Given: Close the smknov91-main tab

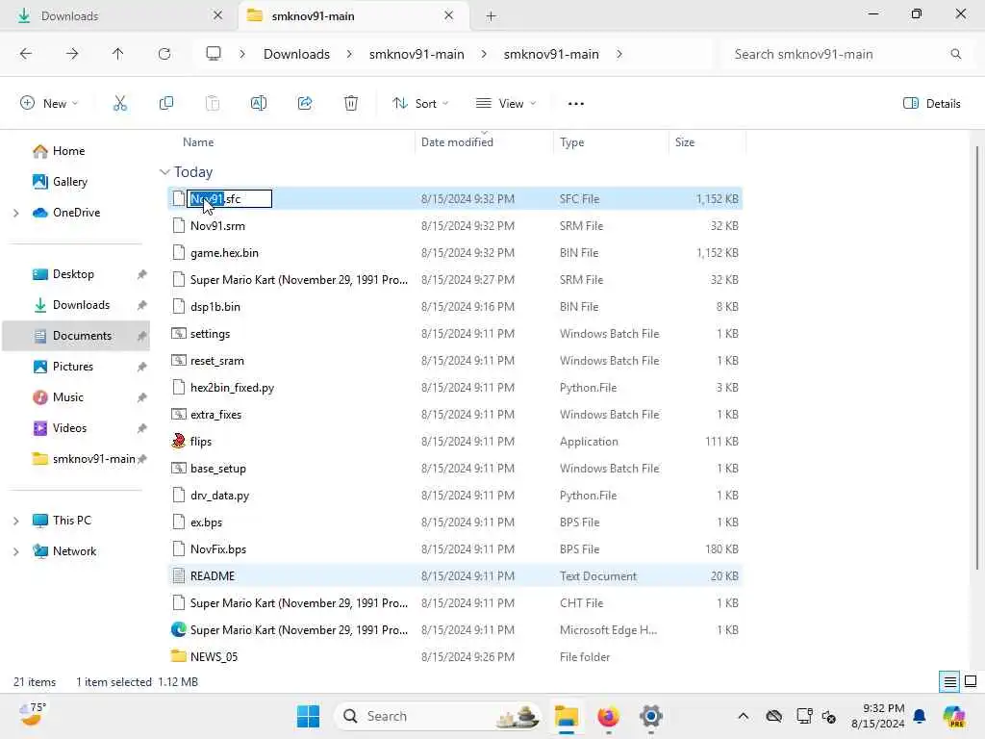Looking at the screenshot, I should 449,15.
